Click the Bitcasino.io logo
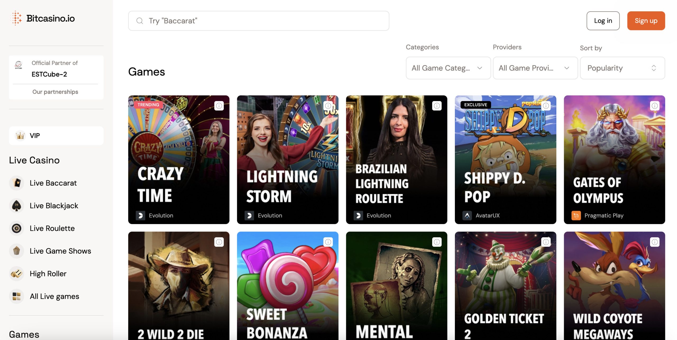Image resolution: width=677 pixels, height=340 pixels. [43, 18]
